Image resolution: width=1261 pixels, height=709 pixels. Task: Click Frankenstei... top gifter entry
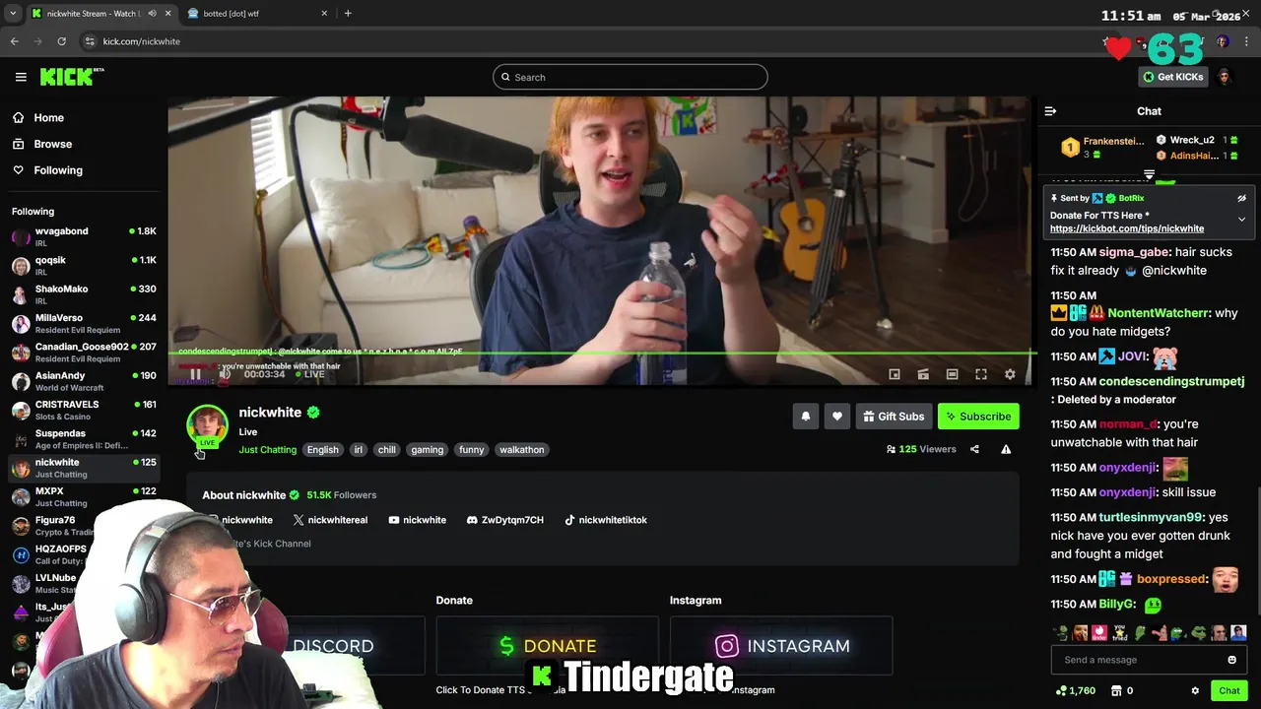[x=1104, y=148]
